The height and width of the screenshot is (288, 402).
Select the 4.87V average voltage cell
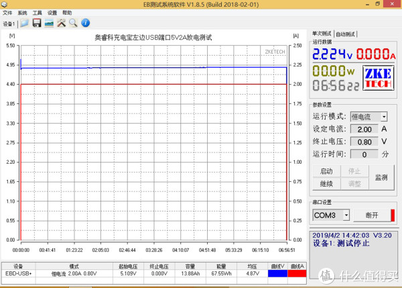click(x=253, y=274)
